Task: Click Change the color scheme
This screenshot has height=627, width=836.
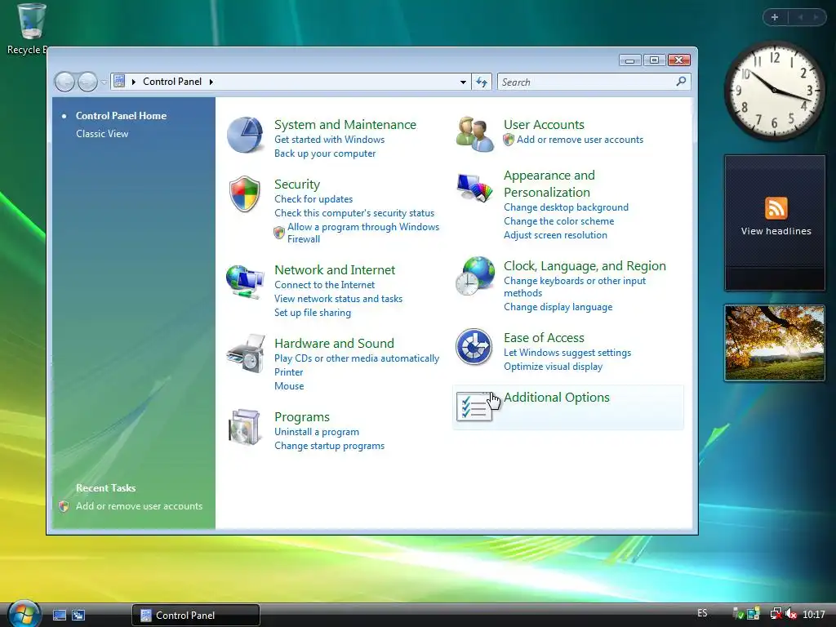Action: point(558,221)
